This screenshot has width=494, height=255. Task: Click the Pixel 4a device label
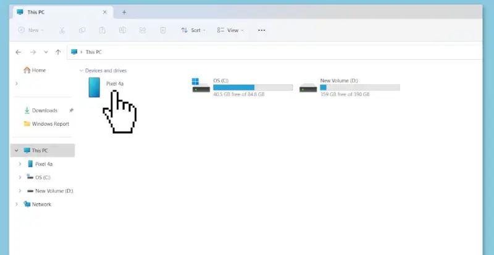[115, 84]
